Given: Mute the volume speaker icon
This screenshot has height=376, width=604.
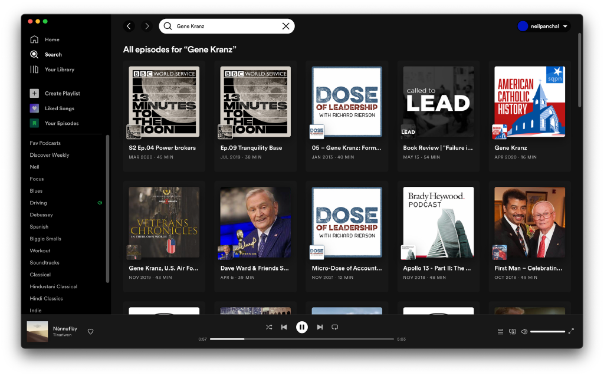Looking at the screenshot, I should tap(524, 331).
